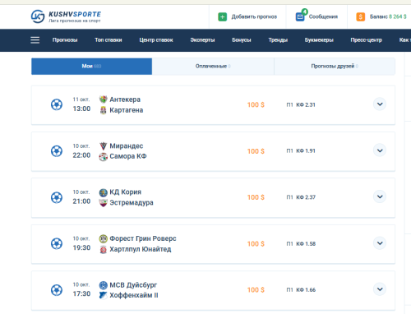Expand the КД Кория – Эстремадура forecast
This screenshot has width=411, height=314.
pos(380,196)
